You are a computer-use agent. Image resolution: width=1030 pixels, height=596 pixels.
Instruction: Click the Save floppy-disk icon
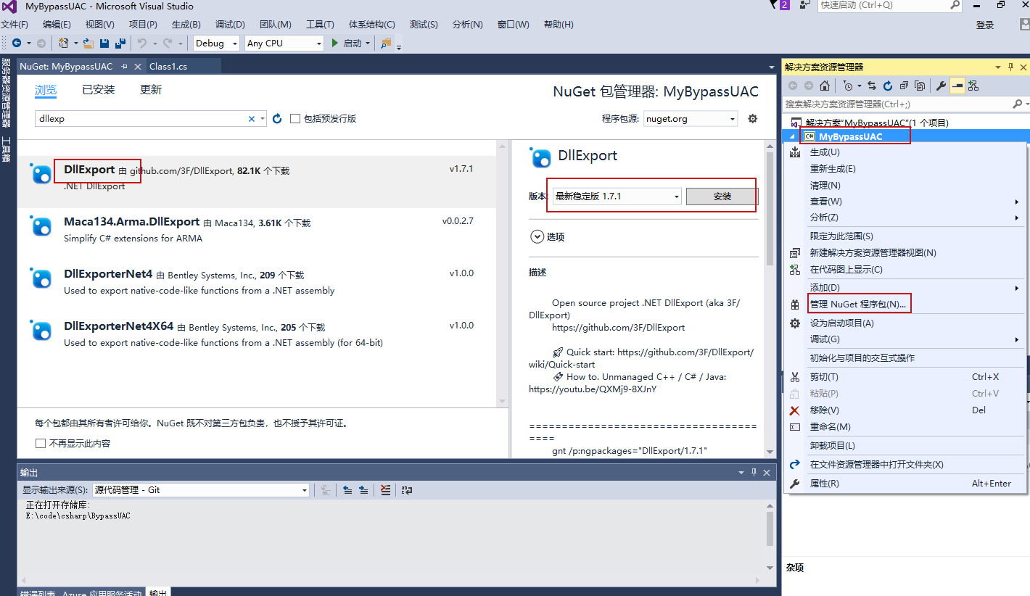click(x=104, y=44)
